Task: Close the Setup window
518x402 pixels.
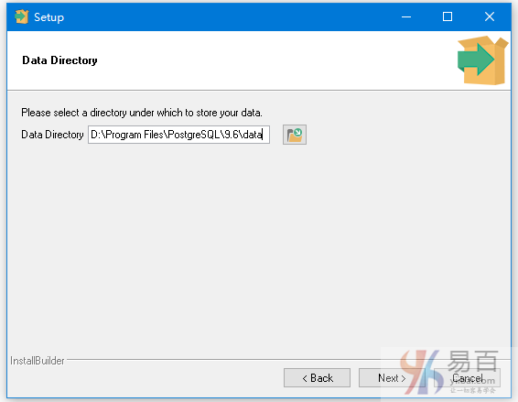Action: 490,16
